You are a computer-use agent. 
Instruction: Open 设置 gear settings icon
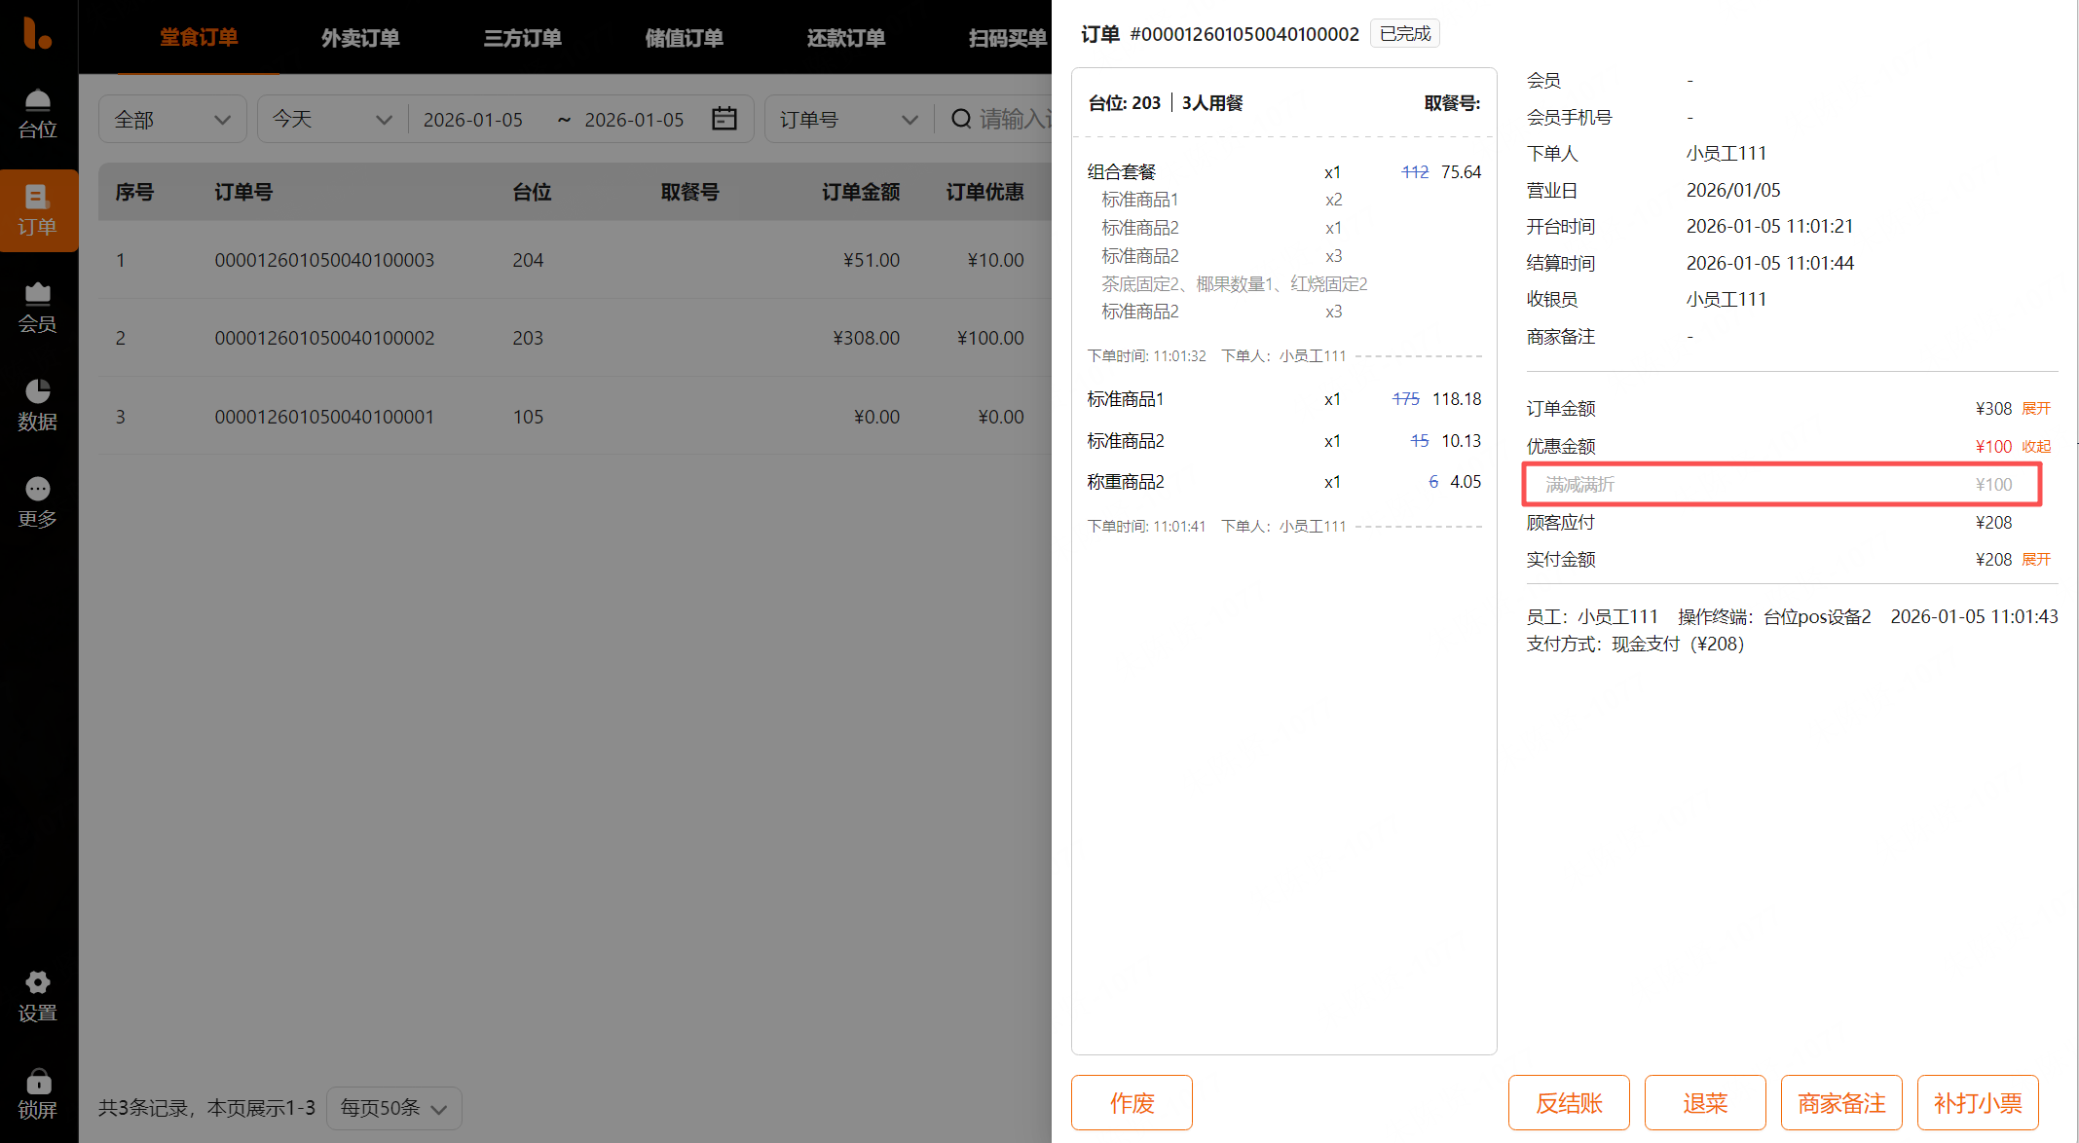tap(37, 995)
